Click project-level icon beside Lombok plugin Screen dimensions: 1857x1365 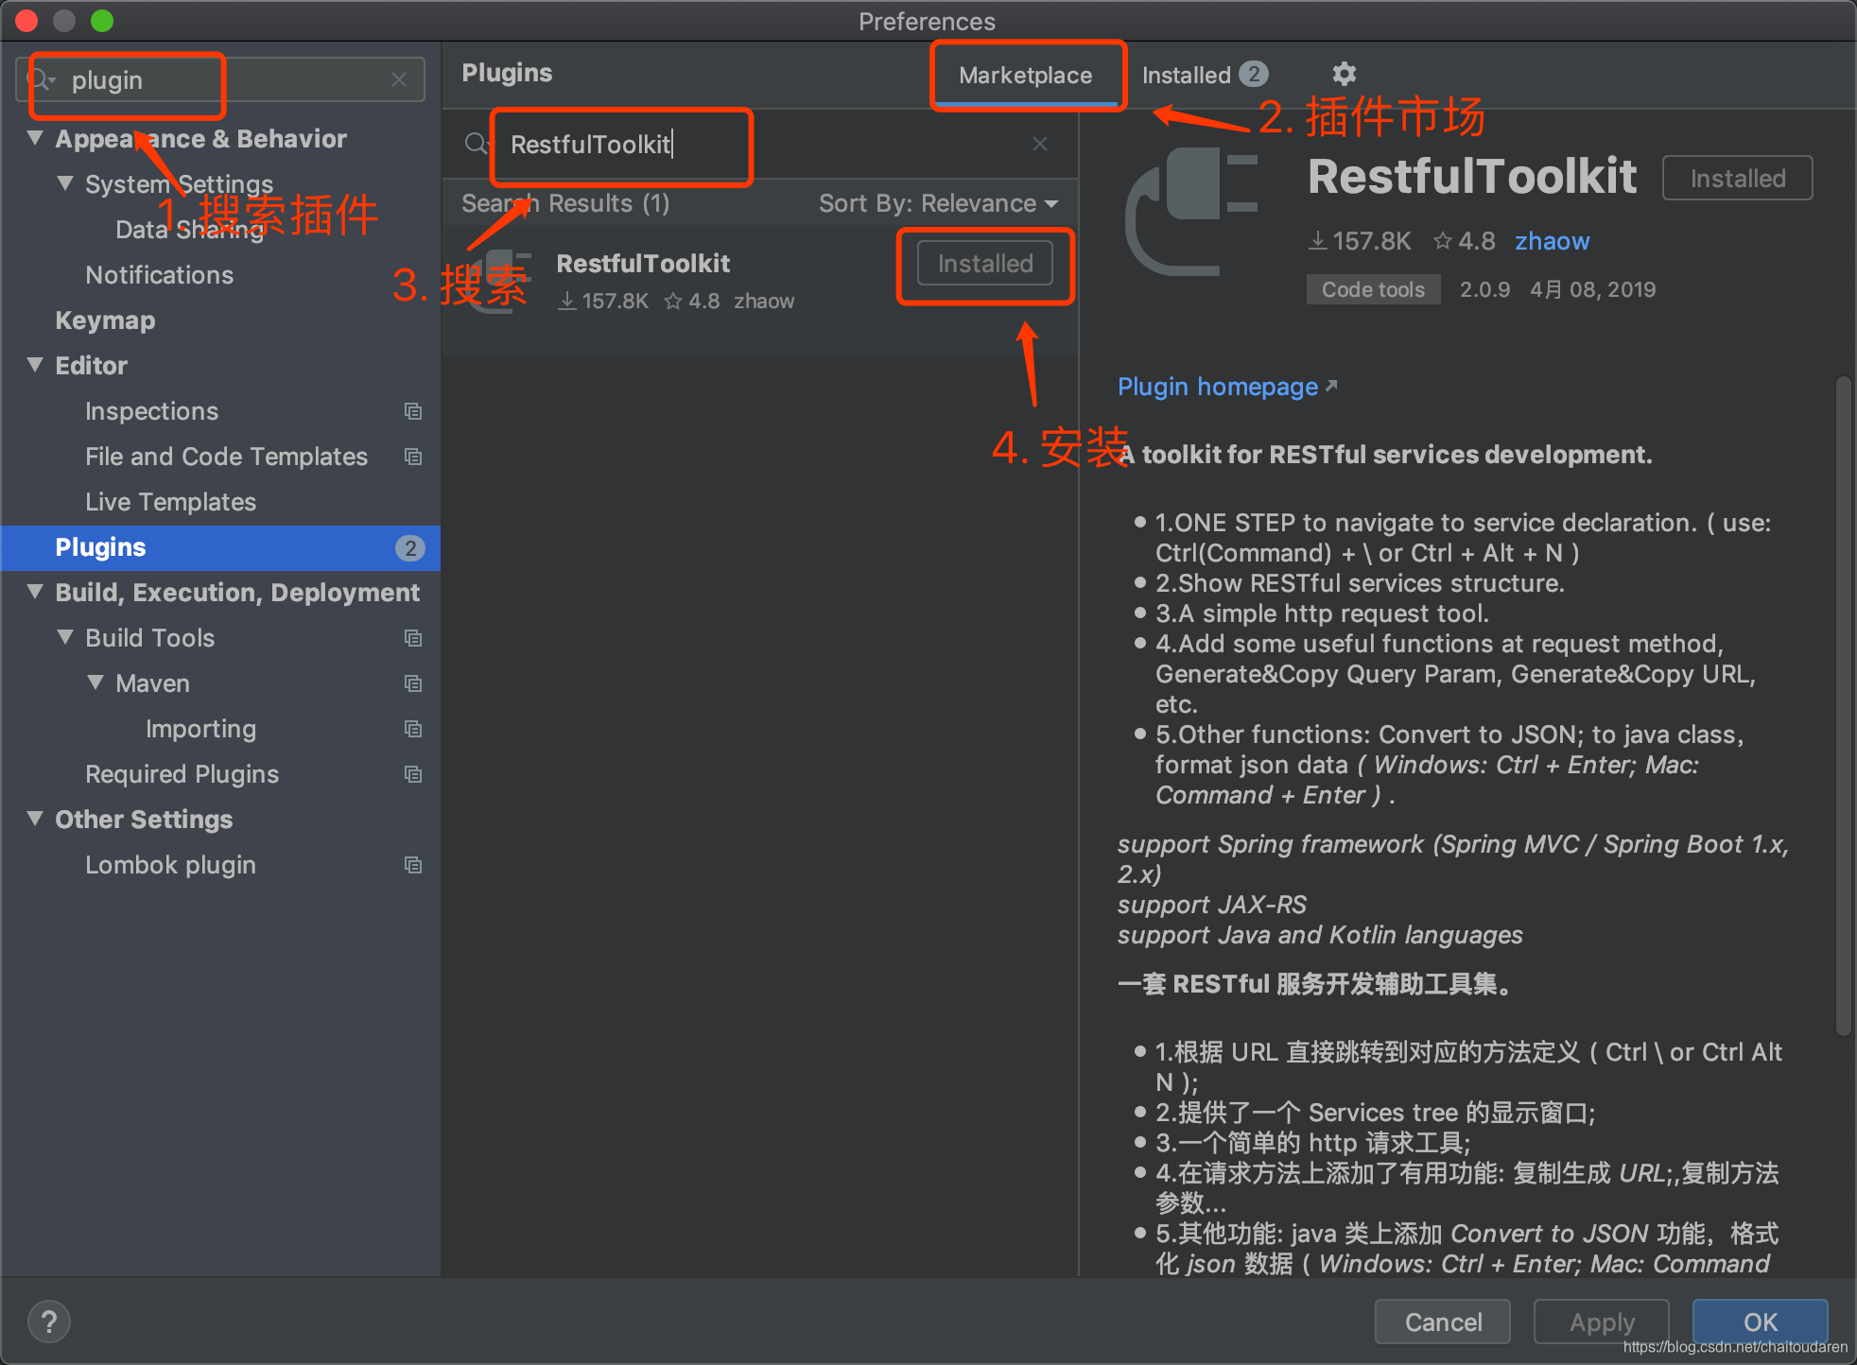pos(413,865)
